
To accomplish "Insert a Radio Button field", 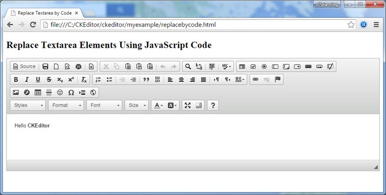I will click(264, 66).
